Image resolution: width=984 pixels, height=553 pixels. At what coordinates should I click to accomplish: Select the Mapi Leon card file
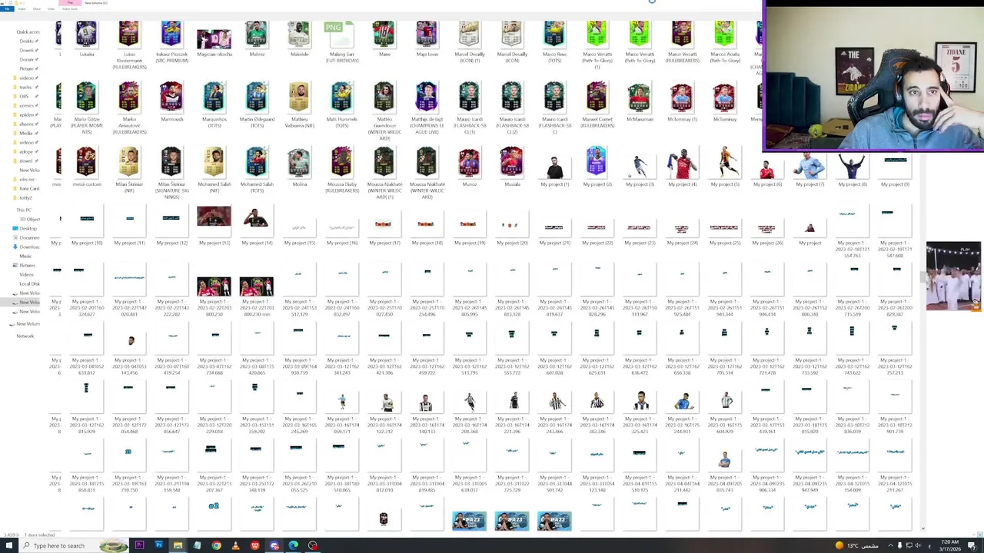point(427,38)
